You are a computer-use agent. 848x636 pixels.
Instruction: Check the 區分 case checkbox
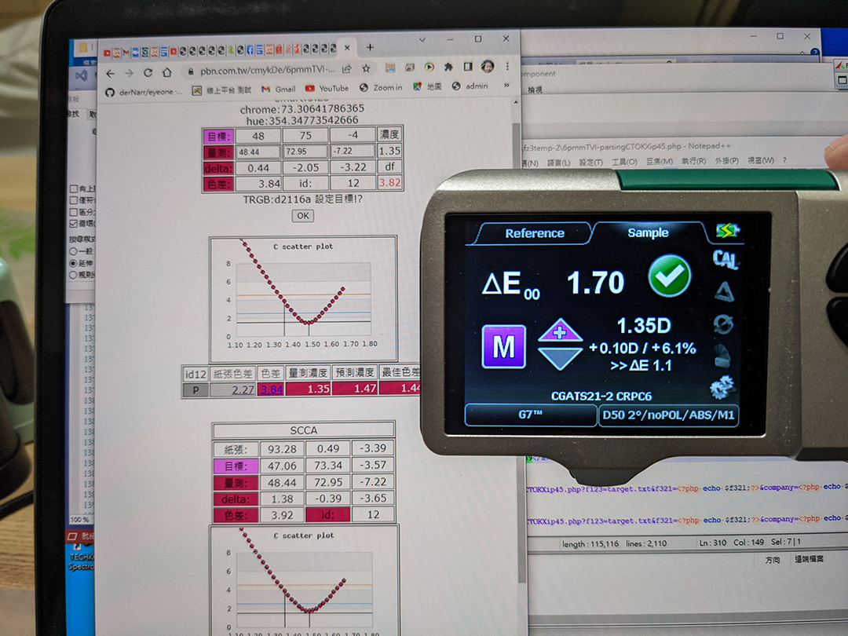pyautogui.click(x=74, y=212)
